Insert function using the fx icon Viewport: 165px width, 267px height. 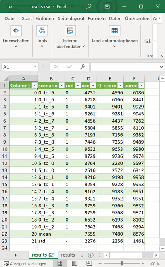pyautogui.click(x=82, y=67)
